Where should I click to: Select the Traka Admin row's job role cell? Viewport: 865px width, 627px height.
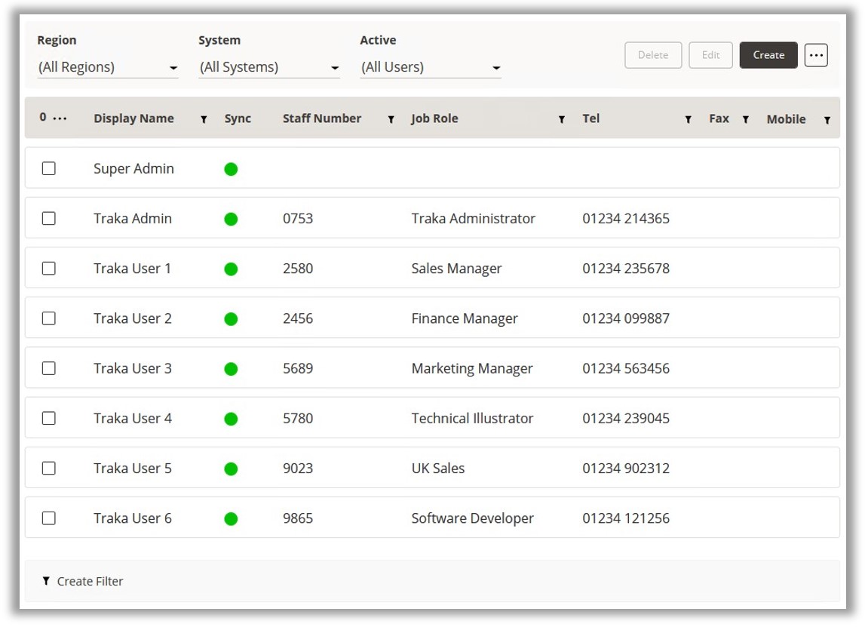pos(473,219)
